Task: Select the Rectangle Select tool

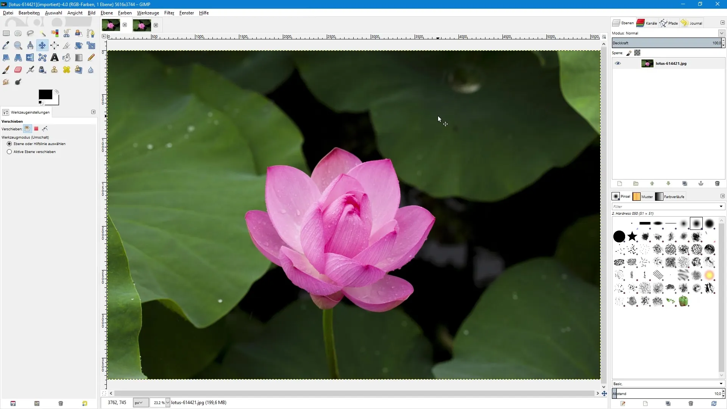Action: pyautogui.click(x=6, y=33)
